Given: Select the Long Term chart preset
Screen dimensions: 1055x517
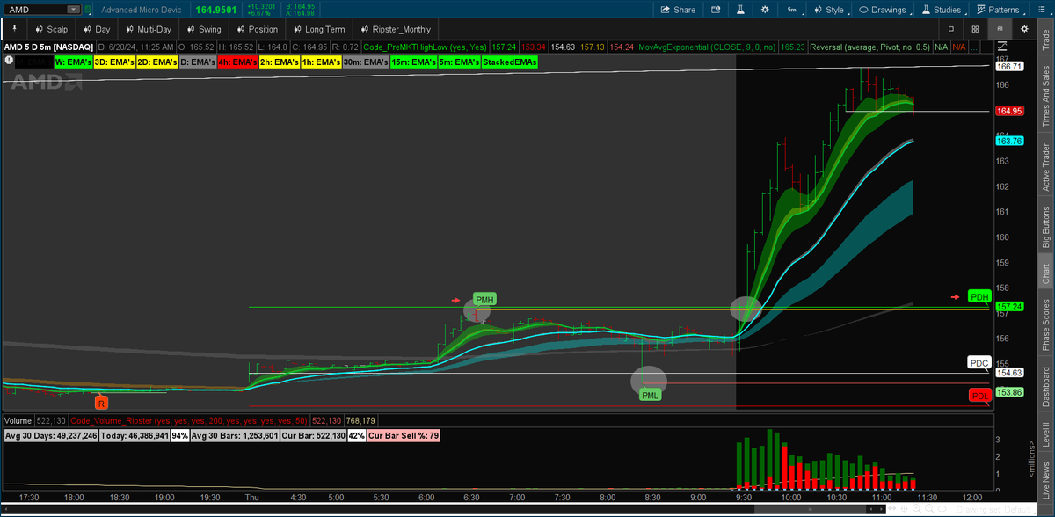Looking at the screenshot, I should (x=317, y=29).
